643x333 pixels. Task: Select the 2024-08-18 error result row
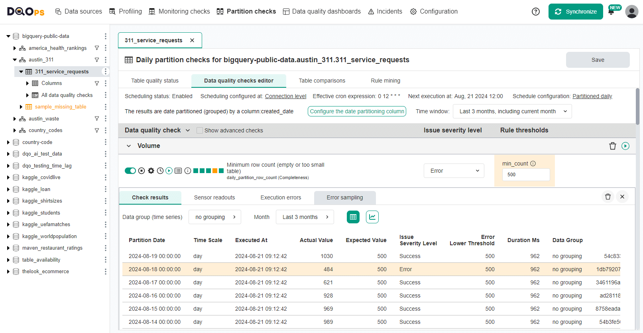(x=371, y=269)
